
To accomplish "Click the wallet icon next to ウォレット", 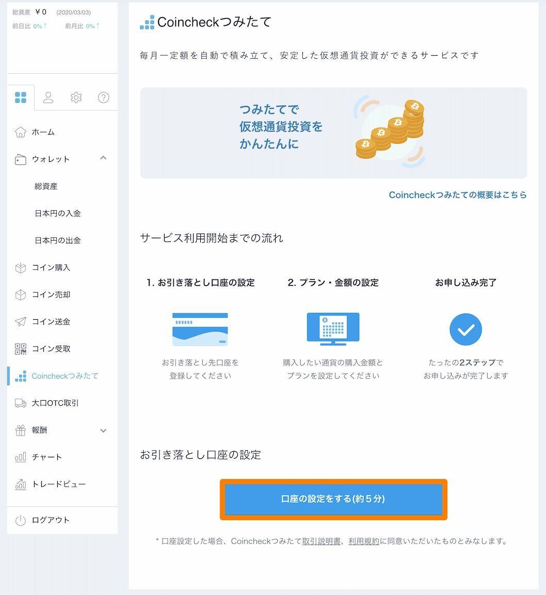I will click(x=21, y=159).
